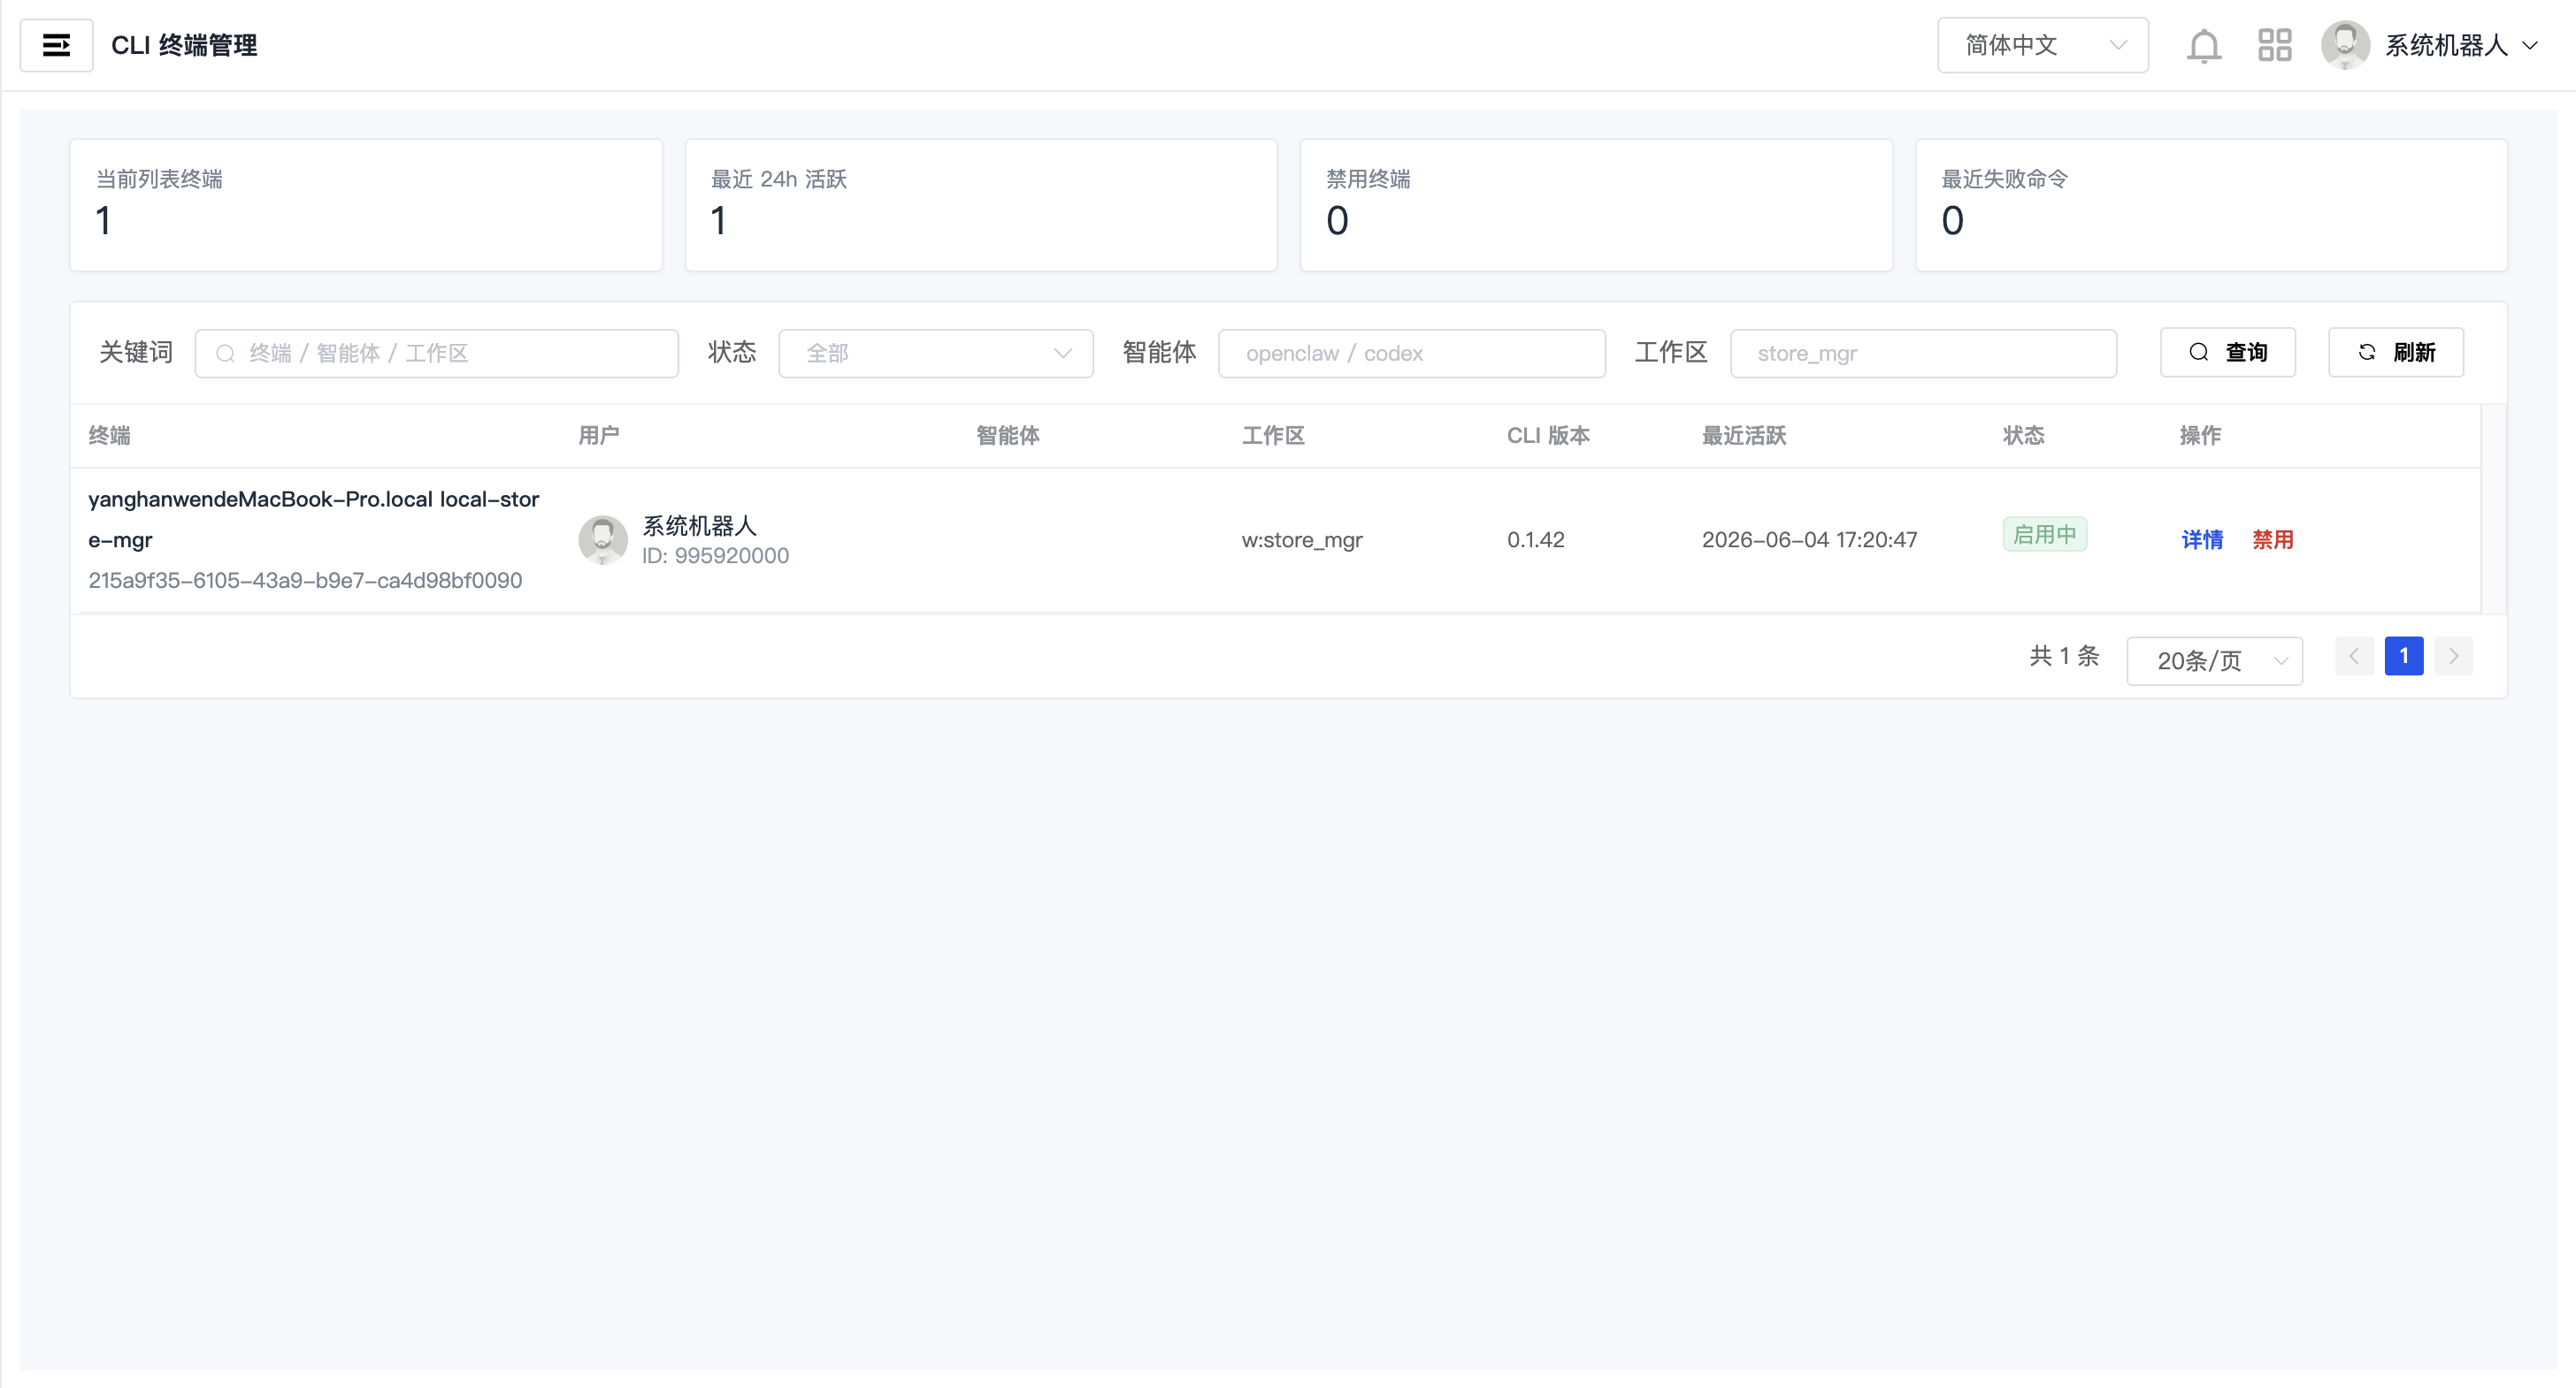This screenshot has height=1388, width=2576.
Task: Click the 最近活跃 column header
Action: 1744,436
